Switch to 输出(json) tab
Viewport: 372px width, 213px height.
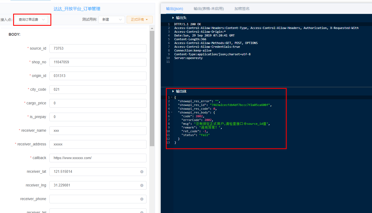174,9
